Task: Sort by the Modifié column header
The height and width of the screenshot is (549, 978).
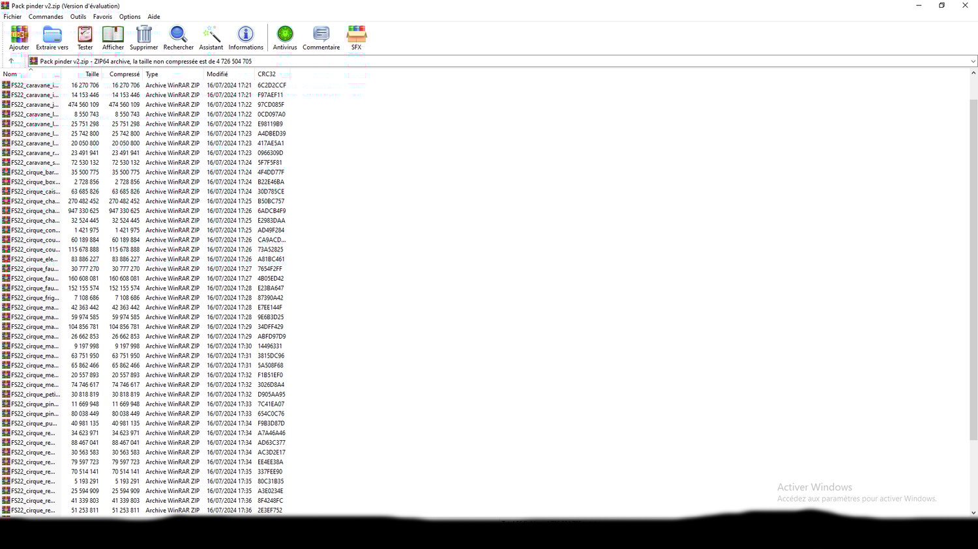Action: click(229, 74)
